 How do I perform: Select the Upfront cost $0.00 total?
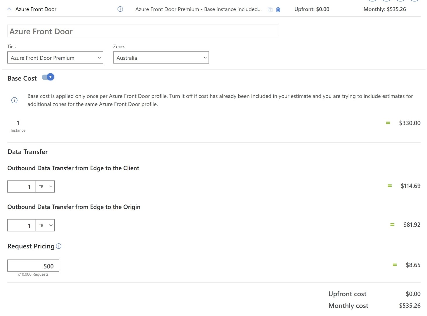click(413, 294)
